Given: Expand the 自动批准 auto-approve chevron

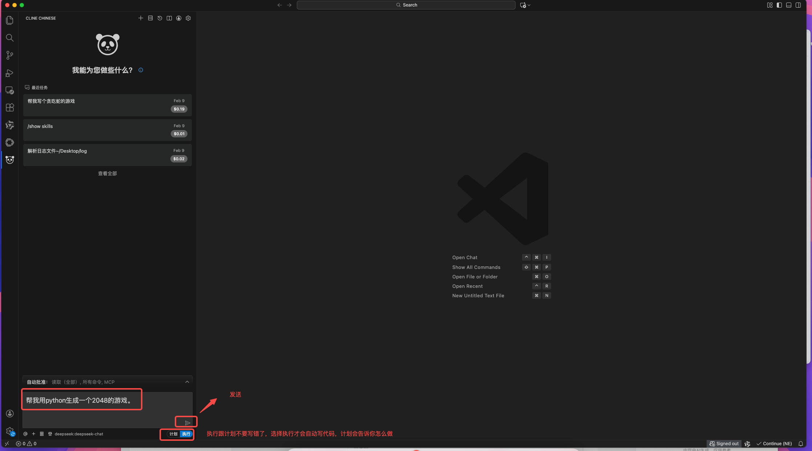Looking at the screenshot, I should coord(187,382).
